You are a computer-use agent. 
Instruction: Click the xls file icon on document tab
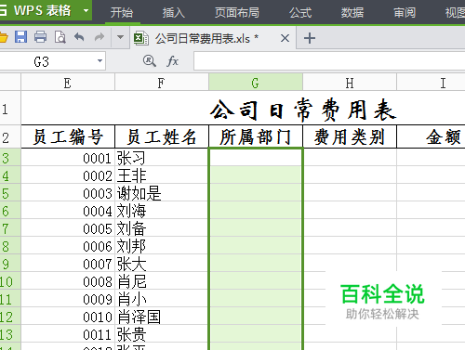[x=141, y=39]
